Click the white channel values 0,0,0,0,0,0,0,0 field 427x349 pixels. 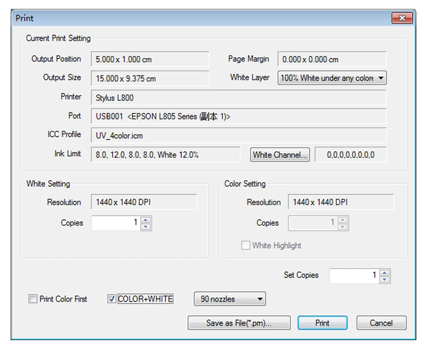(x=350, y=155)
